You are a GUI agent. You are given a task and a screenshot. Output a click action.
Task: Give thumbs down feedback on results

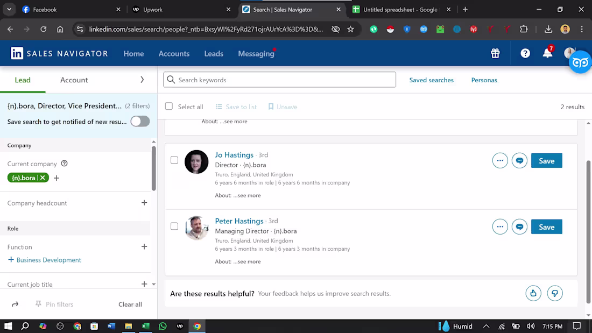555,293
